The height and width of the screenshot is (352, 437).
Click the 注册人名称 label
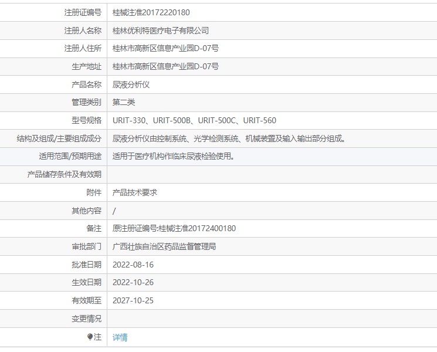pos(83,31)
